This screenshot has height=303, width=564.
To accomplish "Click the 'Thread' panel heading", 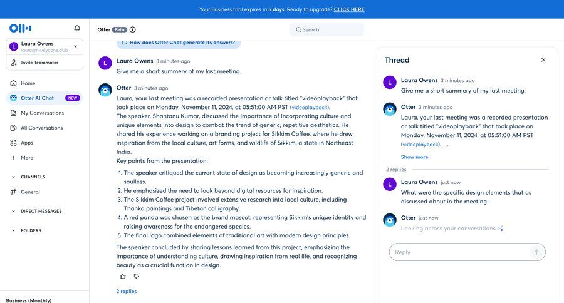I will coord(397,60).
